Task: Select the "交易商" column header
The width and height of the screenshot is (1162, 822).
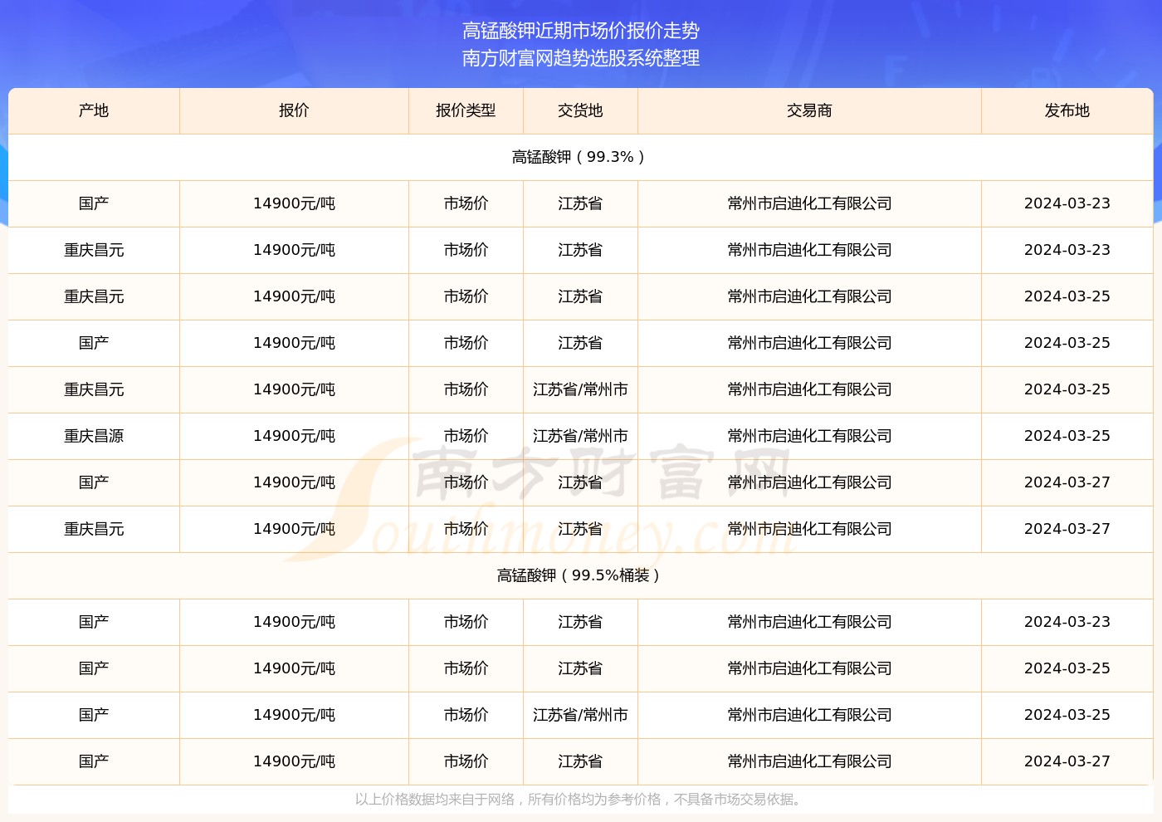Action: click(x=809, y=110)
